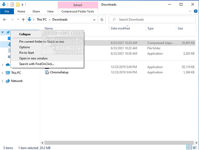Open Customize Quick Access Toolbar dropdown

click(x=22, y=5)
